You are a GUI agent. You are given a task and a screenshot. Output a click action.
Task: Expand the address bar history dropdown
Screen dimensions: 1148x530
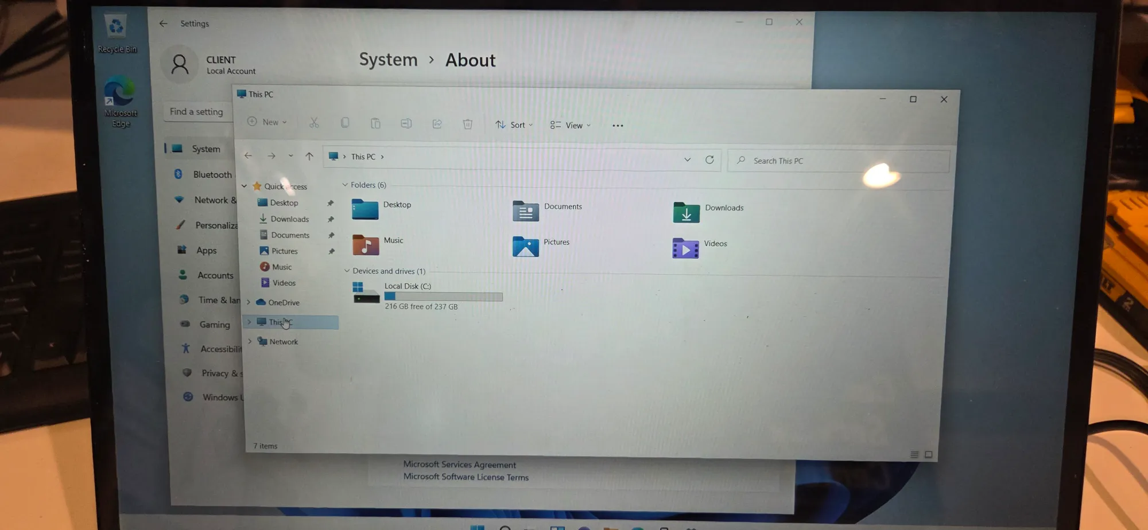(x=687, y=159)
